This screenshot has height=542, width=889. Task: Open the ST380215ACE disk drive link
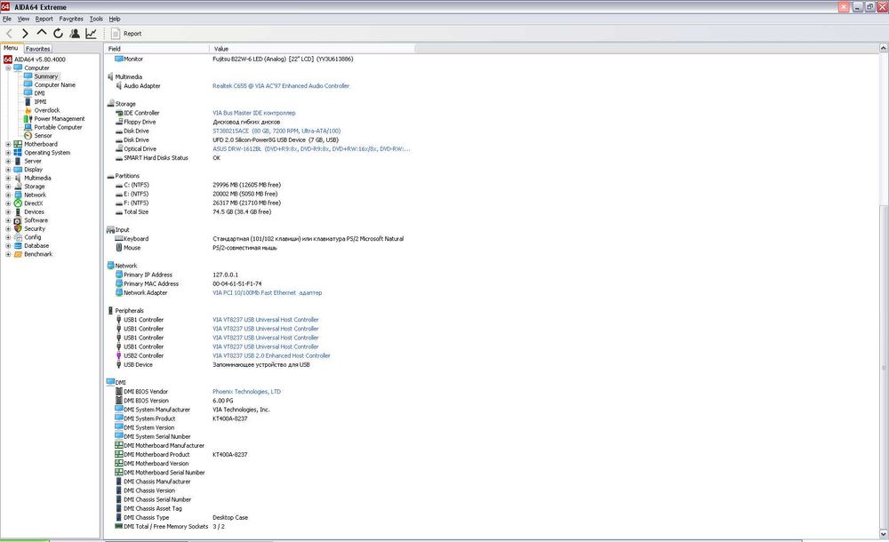coord(276,131)
